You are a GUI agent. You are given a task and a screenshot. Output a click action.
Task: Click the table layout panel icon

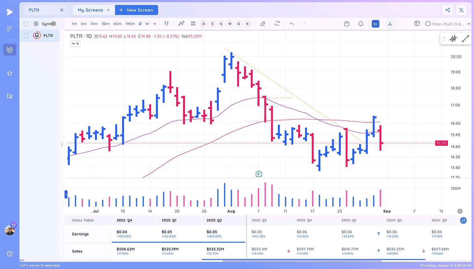pos(417,23)
